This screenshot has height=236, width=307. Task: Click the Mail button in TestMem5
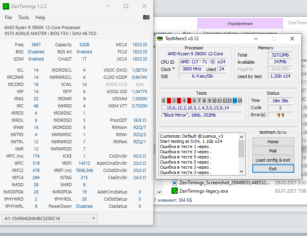click(273, 151)
